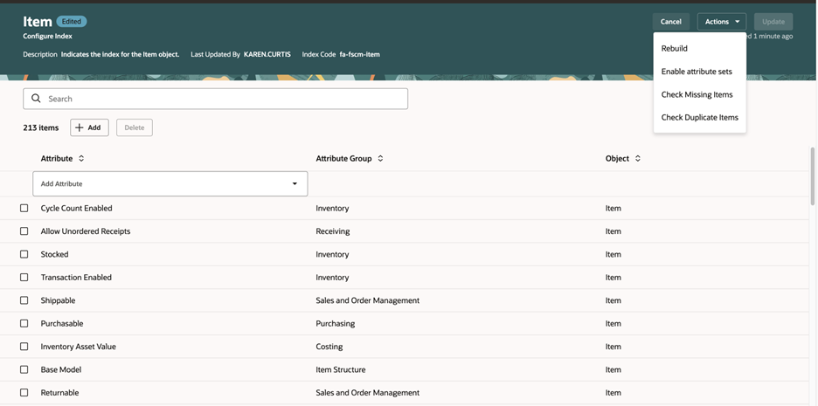This screenshot has height=406, width=818.
Task: Click into the Search input field
Action: click(216, 99)
